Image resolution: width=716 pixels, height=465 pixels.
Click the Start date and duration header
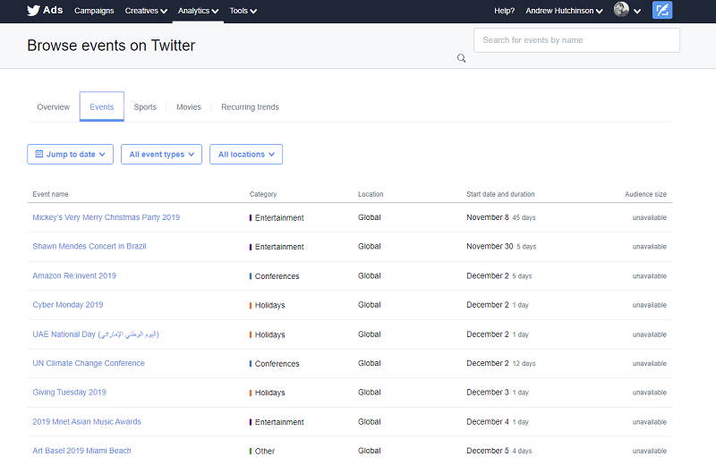point(500,194)
